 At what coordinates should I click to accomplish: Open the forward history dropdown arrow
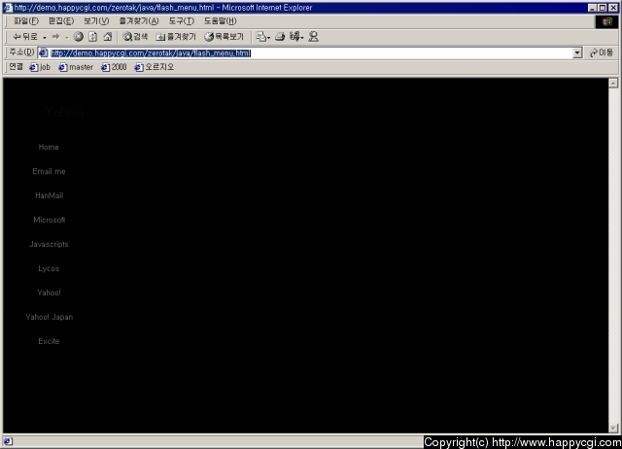coord(67,37)
